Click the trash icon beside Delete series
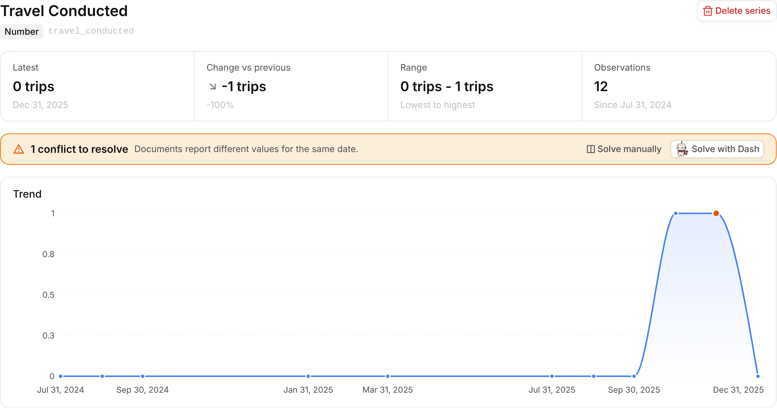The height and width of the screenshot is (408, 777). [x=707, y=11]
